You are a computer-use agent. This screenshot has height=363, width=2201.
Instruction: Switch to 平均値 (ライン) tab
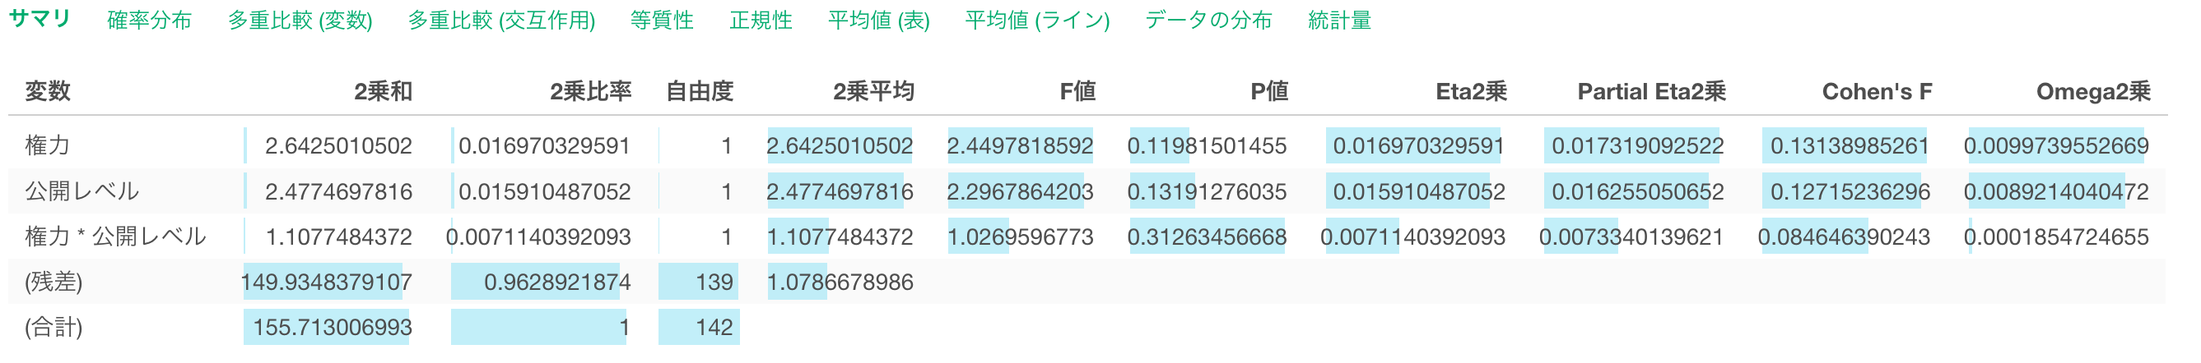1037,21
